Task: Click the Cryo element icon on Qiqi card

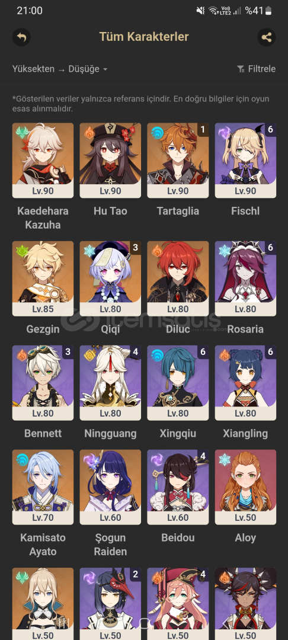Action: tap(89, 251)
